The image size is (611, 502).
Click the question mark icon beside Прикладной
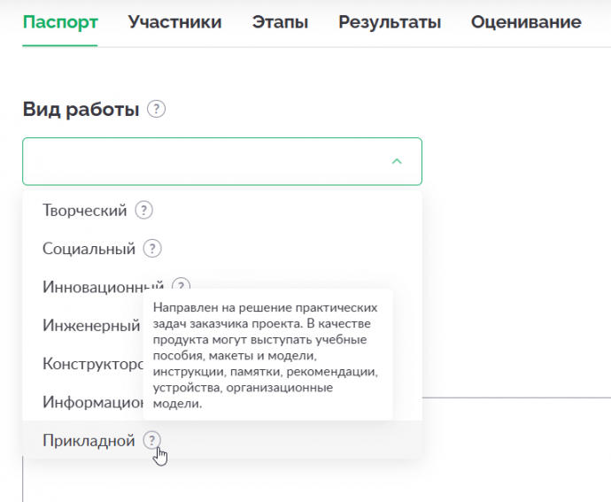point(152,440)
